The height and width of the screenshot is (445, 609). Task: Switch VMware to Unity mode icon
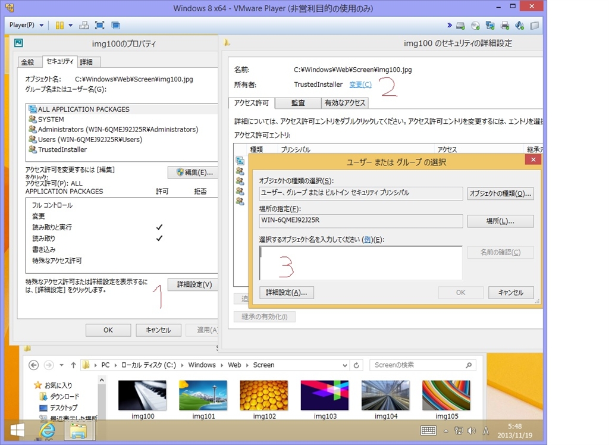click(x=115, y=26)
